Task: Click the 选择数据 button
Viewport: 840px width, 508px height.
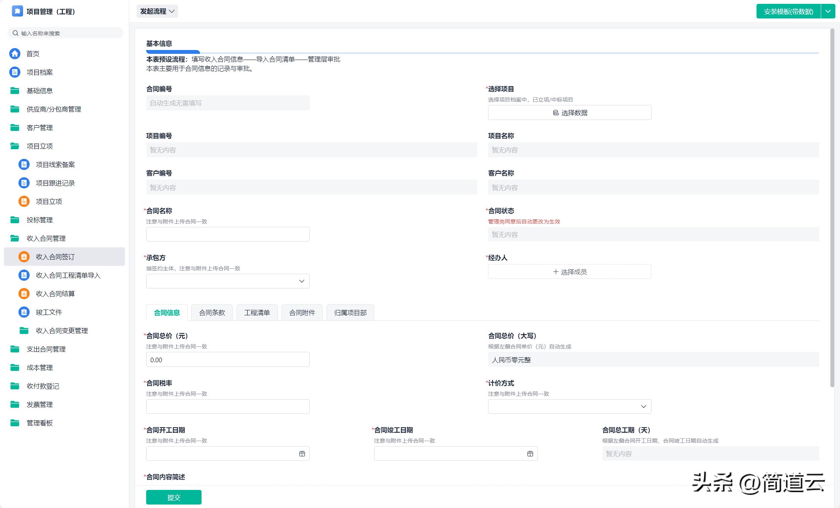Action: click(569, 113)
